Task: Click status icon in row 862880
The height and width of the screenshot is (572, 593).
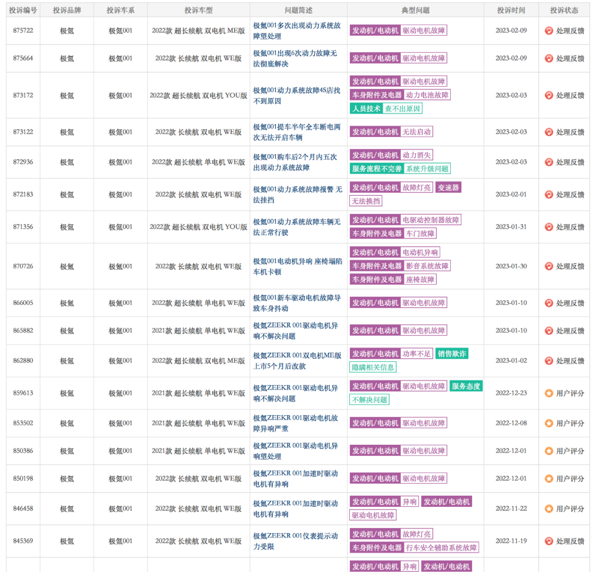Action: (549, 361)
